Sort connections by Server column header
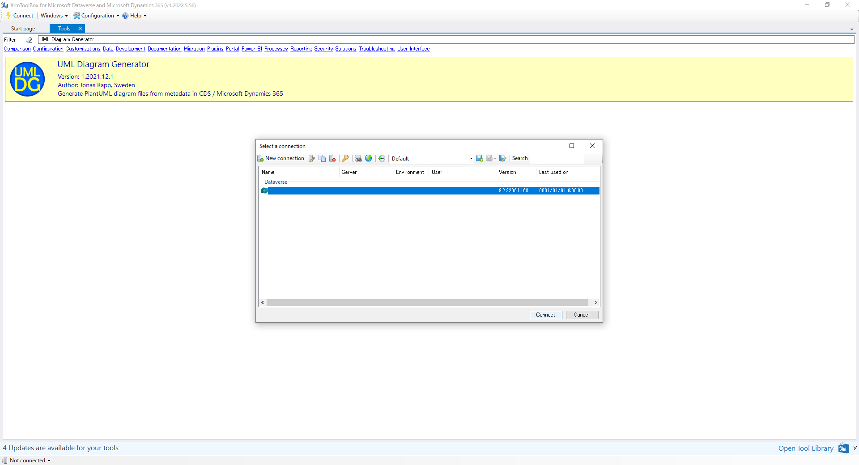Screen dimensions: 859x465 click(366, 172)
